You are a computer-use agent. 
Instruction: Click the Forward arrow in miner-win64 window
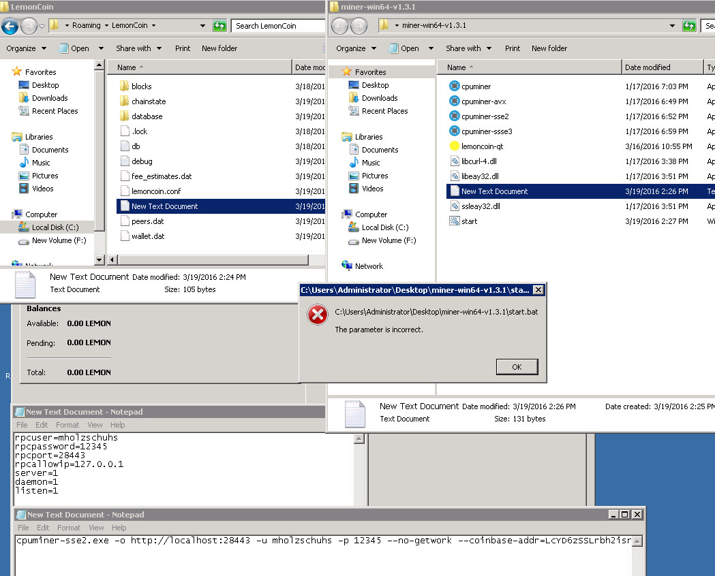pos(359,26)
